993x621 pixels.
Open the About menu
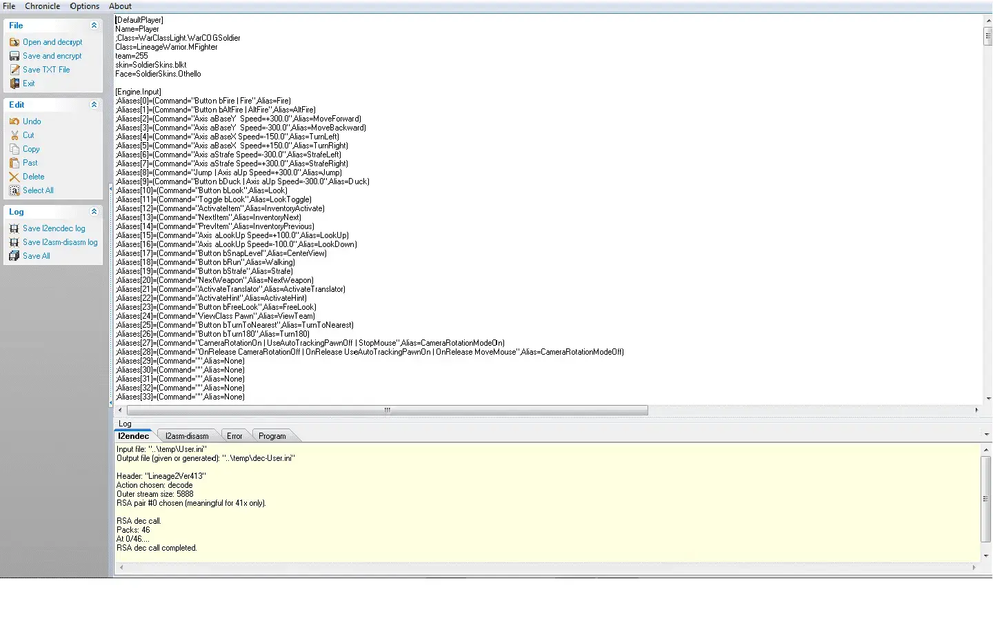120,6
